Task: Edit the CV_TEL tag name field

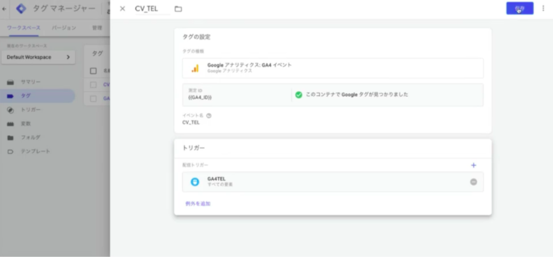Action: pos(152,9)
